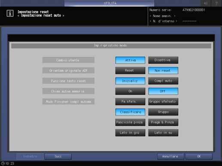222x166 pixels.
Task: Turn On Chiam autom memoria
Action: coord(130,91)
